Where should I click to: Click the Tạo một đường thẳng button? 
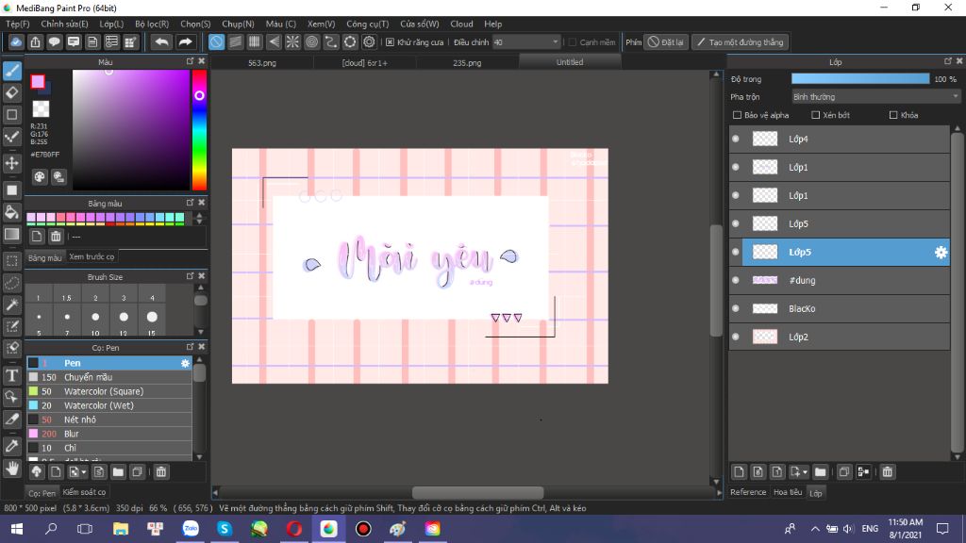click(739, 42)
